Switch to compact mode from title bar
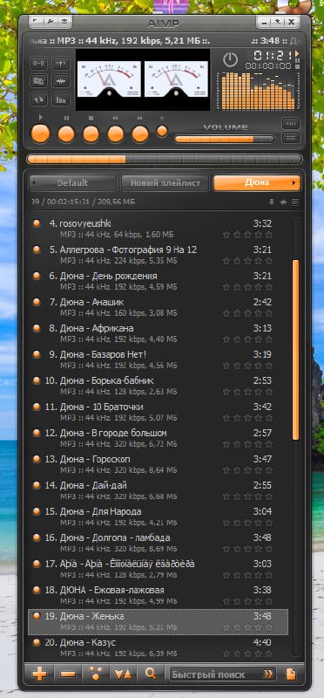This screenshot has height=698, width=324. coord(65,21)
